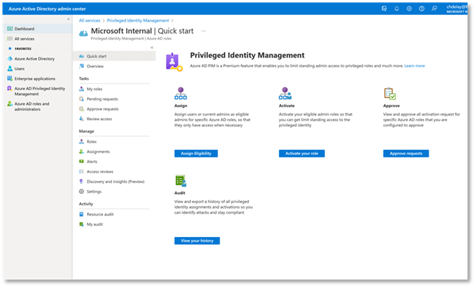Click the Approve clipboard icon
The width and height of the screenshot is (475, 287).
(x=389, y=93)
